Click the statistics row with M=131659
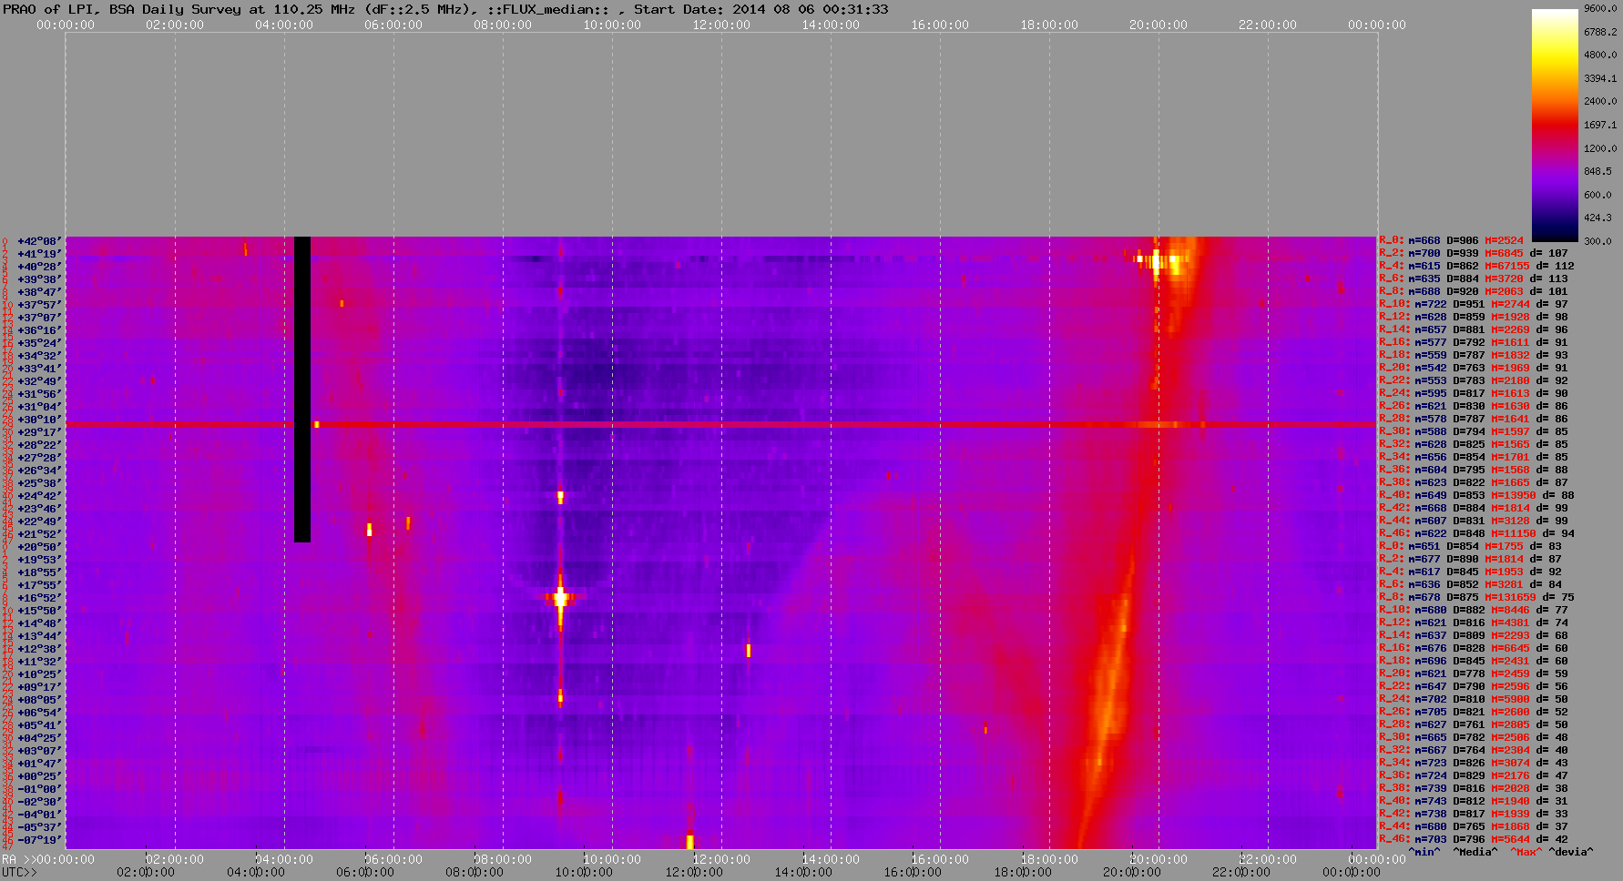The width and height of the screenshot is (1623, 881). coord(1476,598)
